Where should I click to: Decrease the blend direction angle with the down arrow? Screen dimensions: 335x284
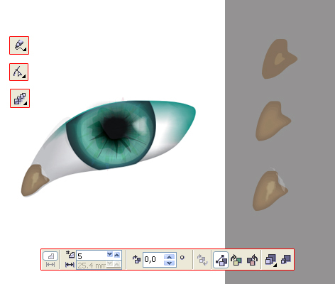click(169, 263)
